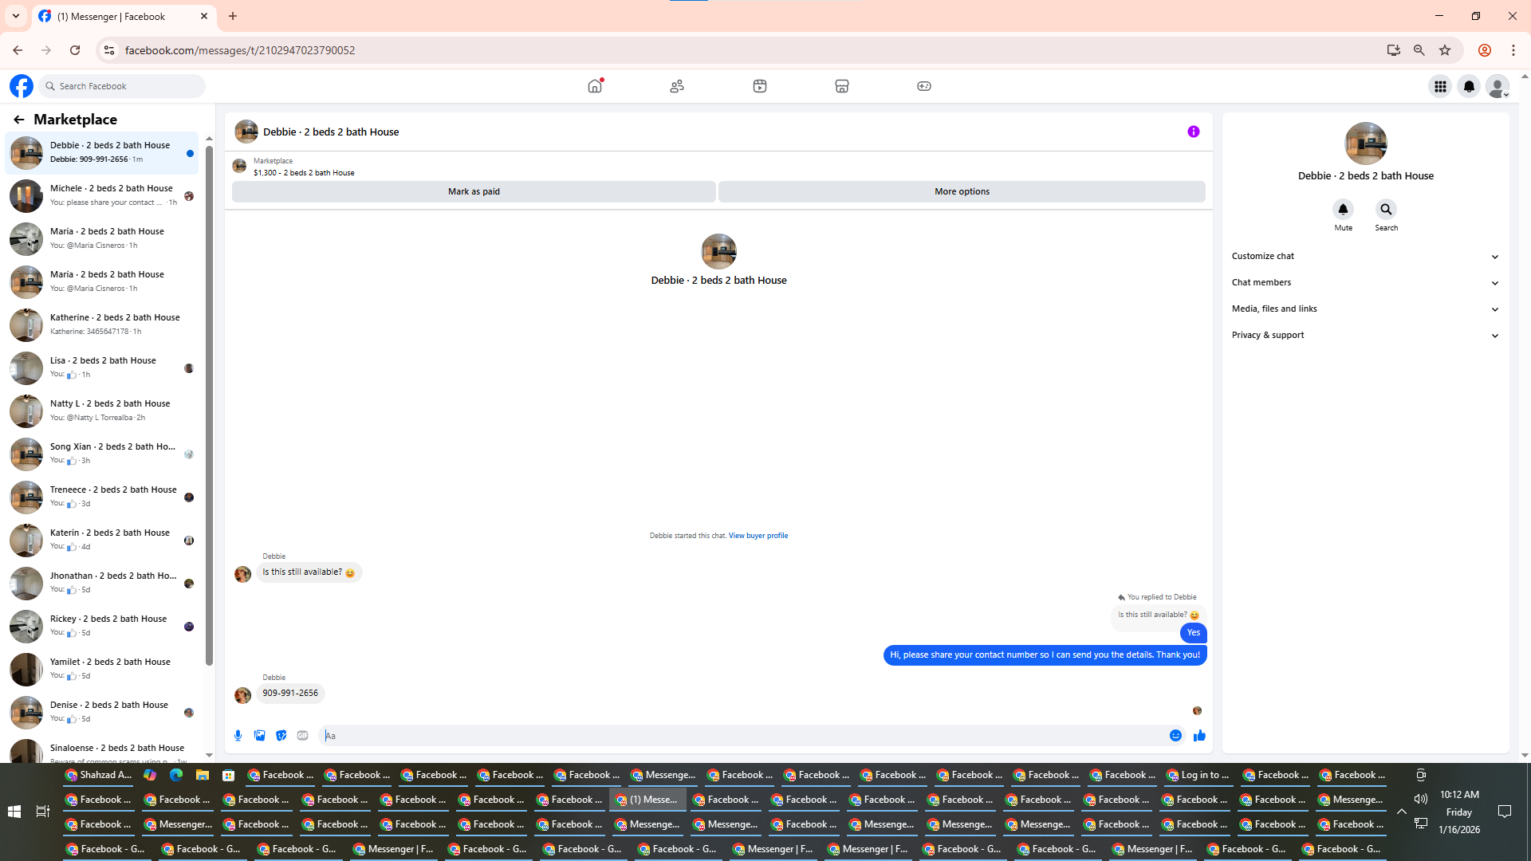This screenshot has width=1531, height=861.
Task: Open Facebook notifications bell
Action: [x=1469, y=86]
